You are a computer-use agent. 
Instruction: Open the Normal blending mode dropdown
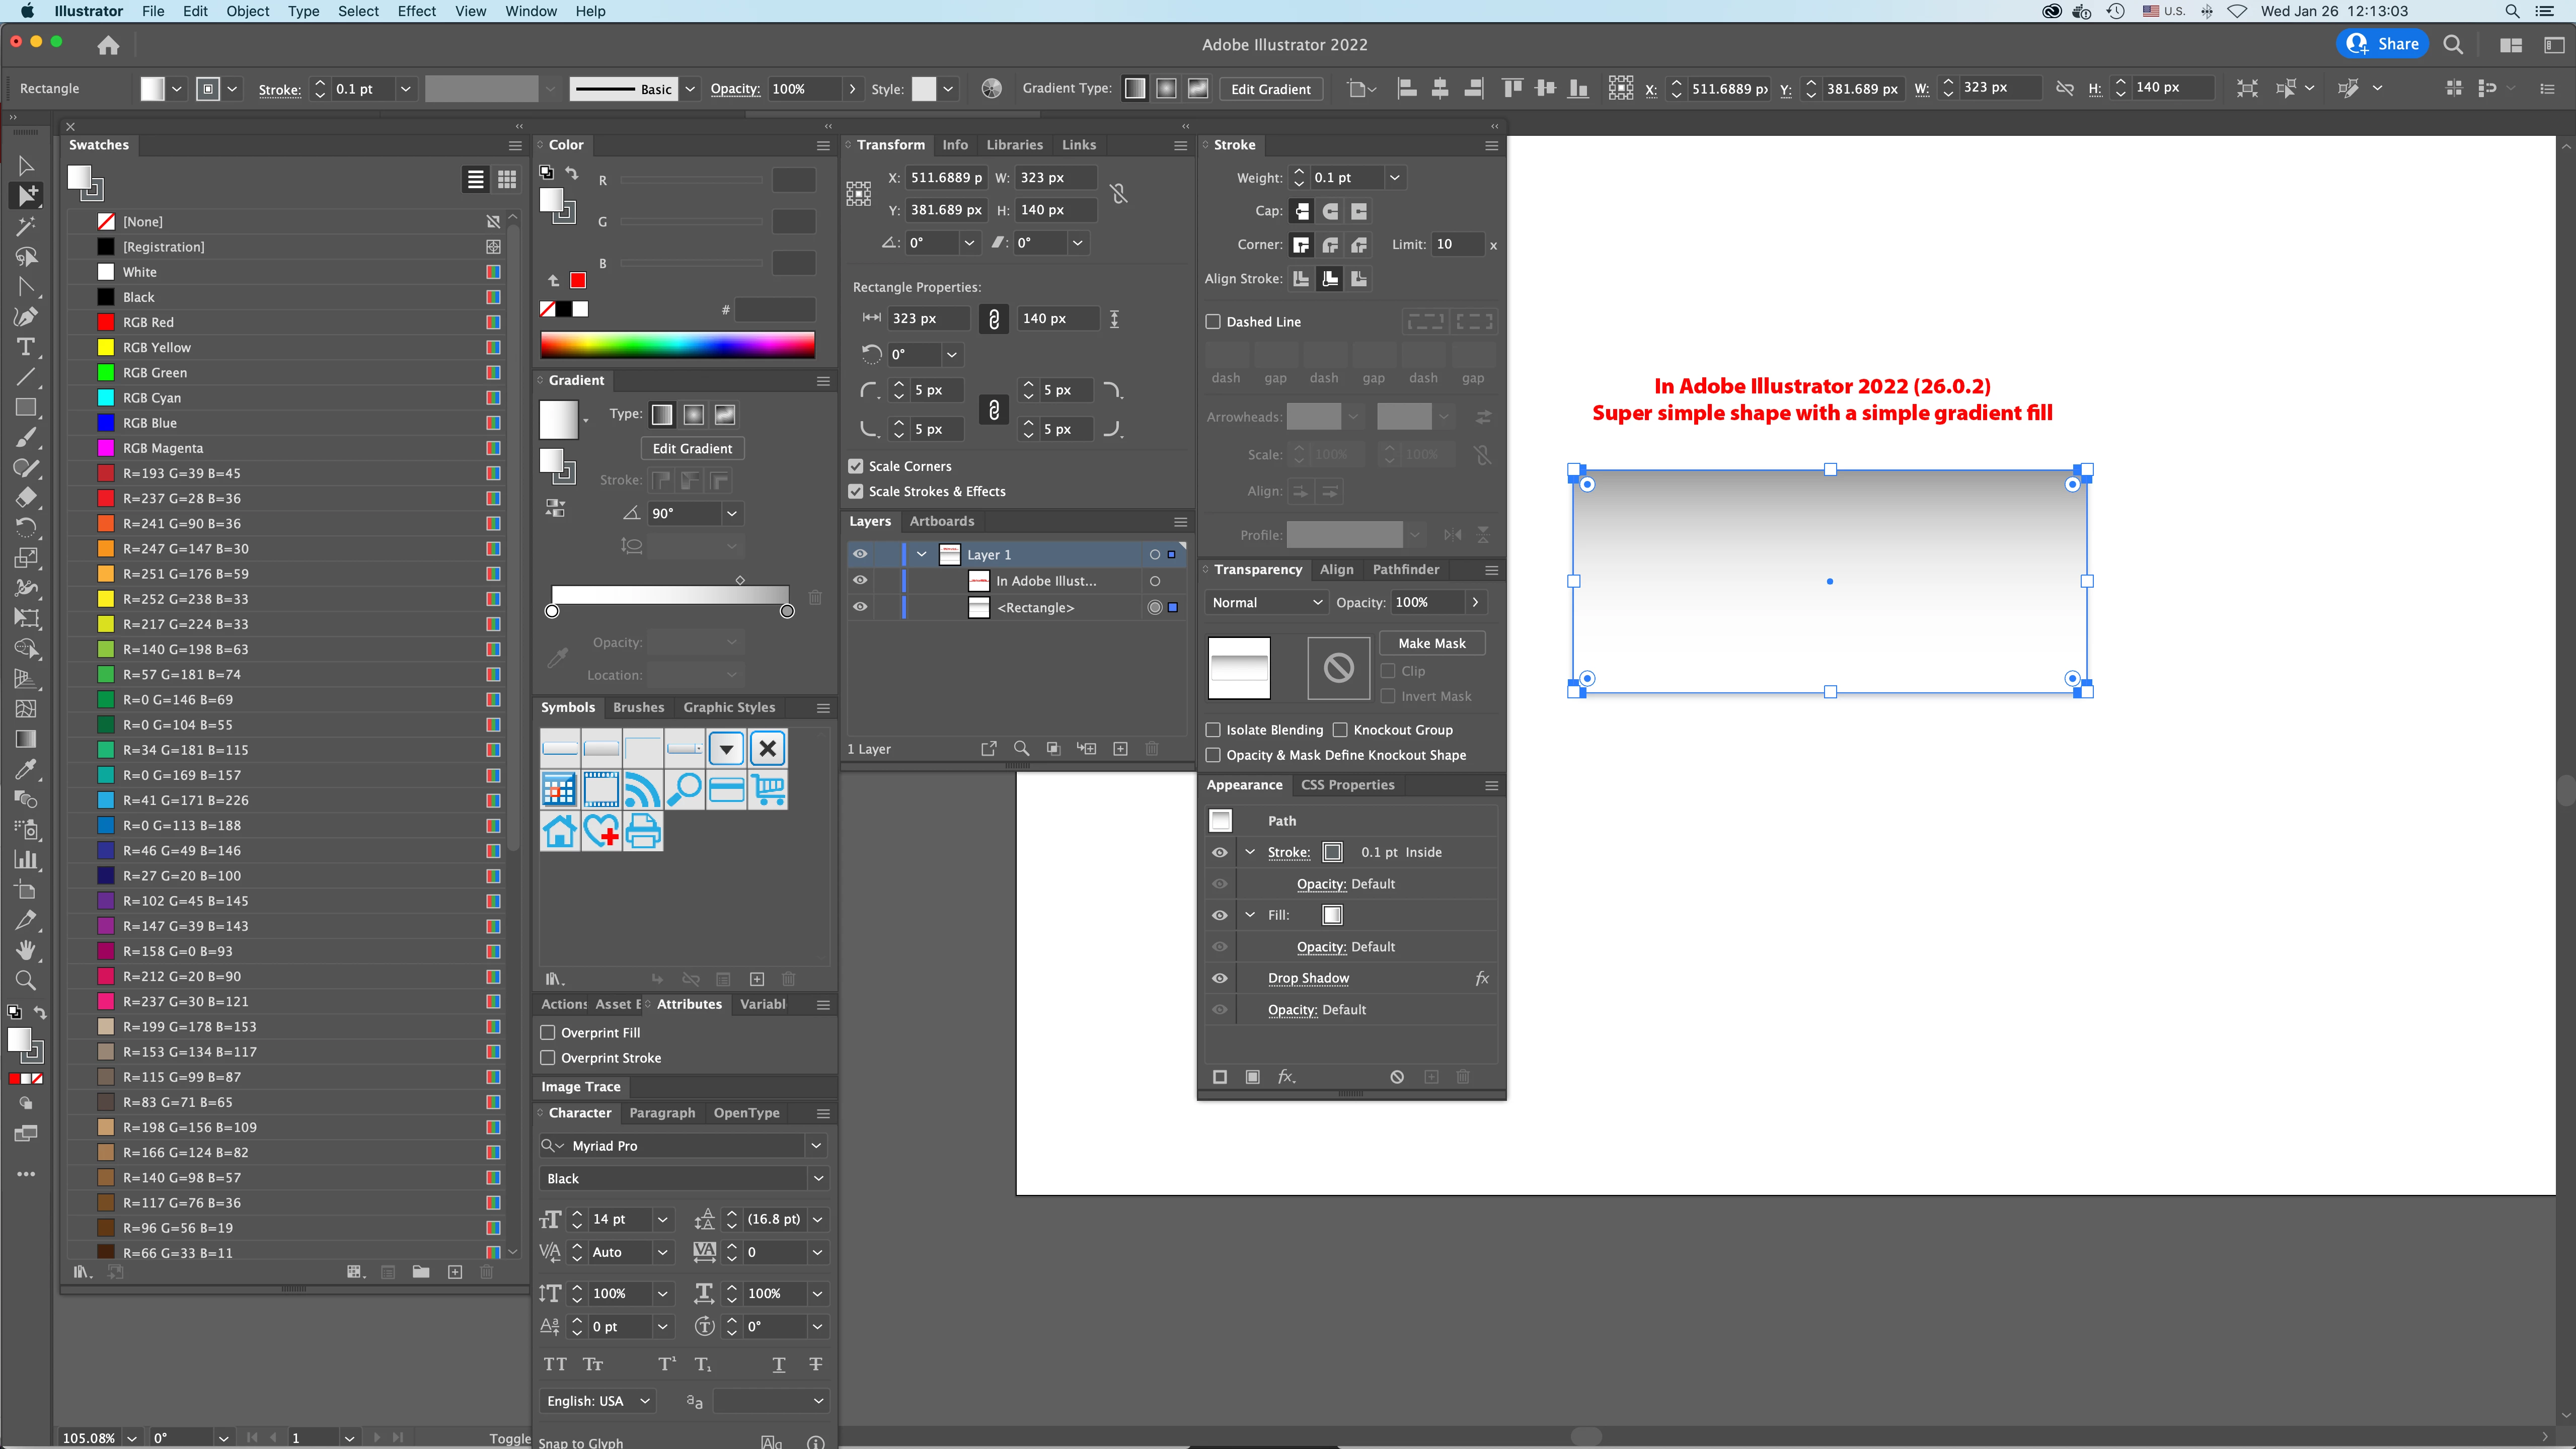click(x=1266, y=603)
